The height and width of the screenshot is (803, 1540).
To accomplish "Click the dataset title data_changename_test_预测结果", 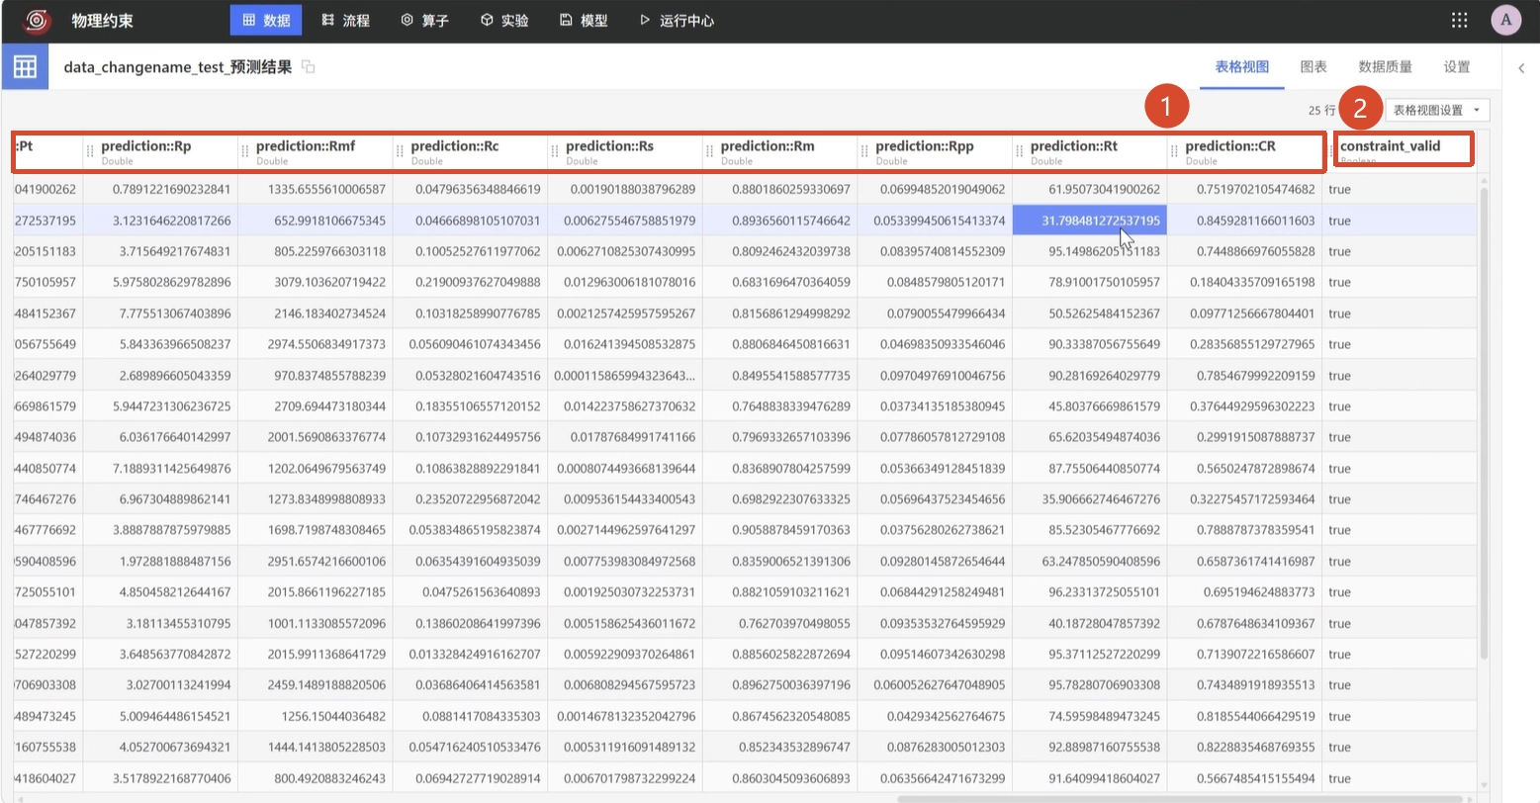I will coord(178,67).
